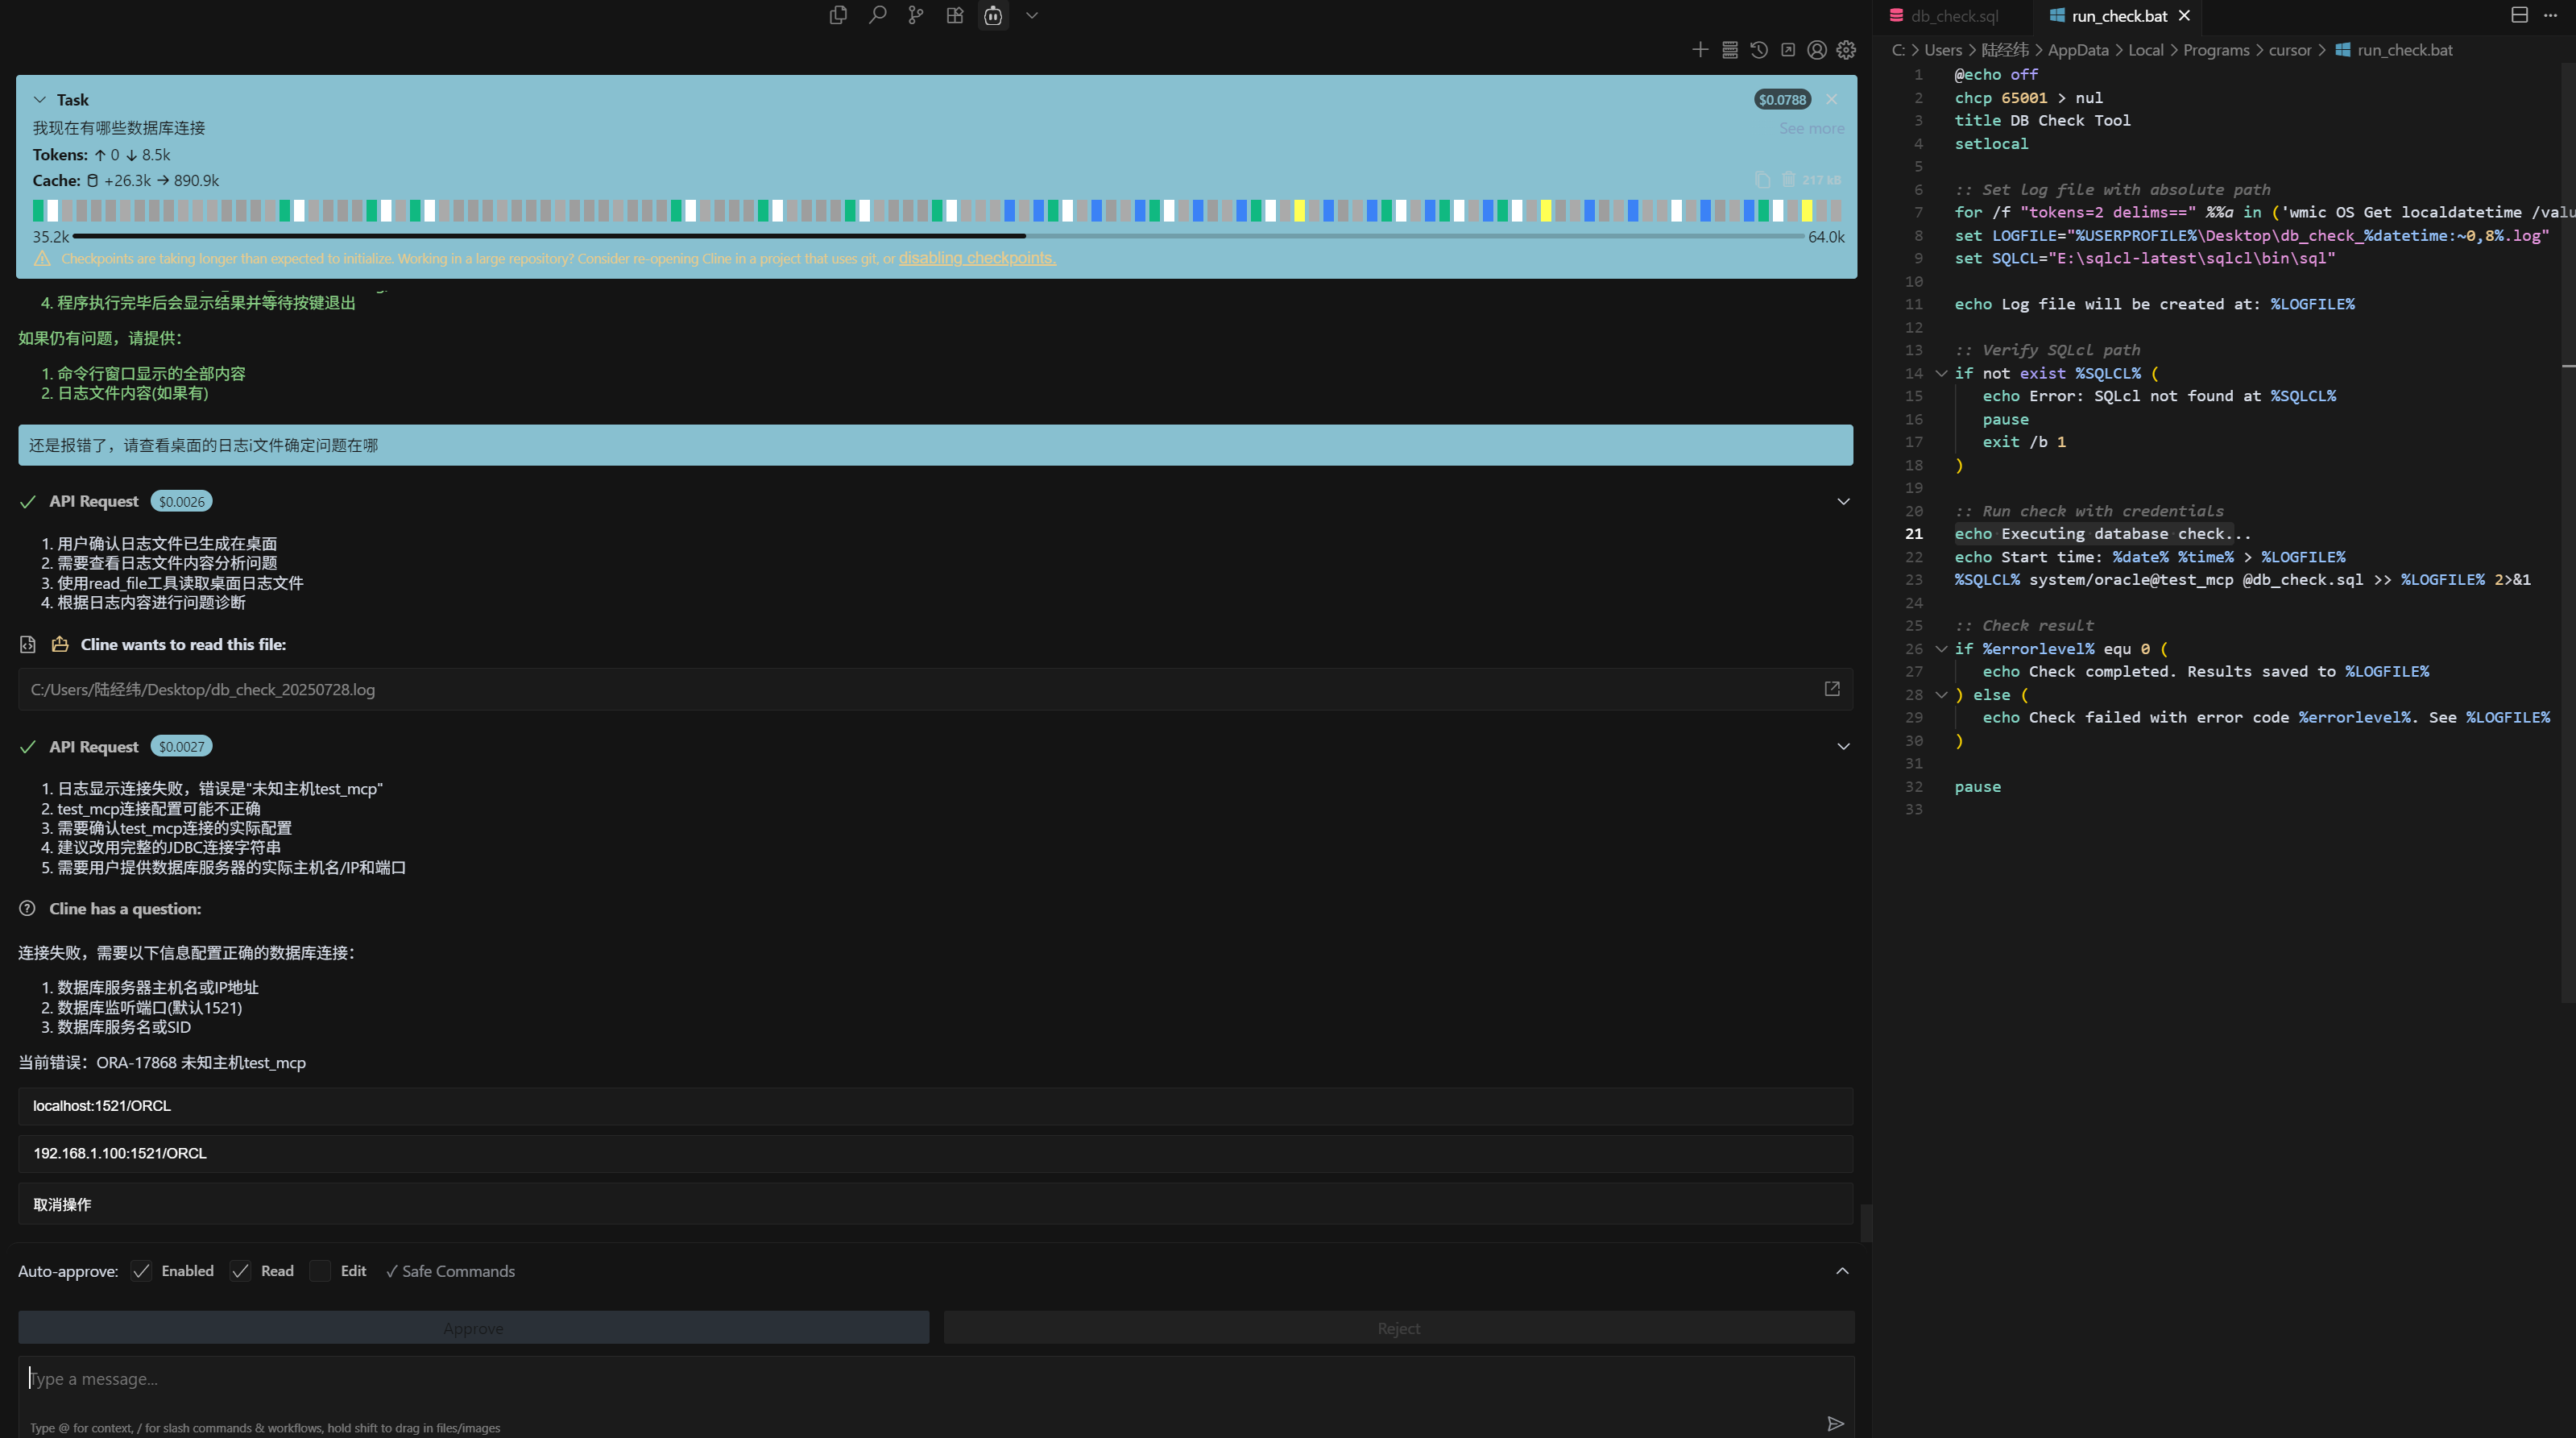
Task: Click Programs in the breadcrumb path
Action: pyautogui.click(x=2216, y=50)
